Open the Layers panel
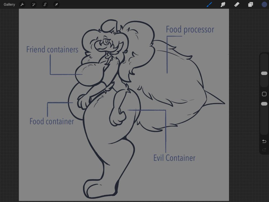This screenshot has width=269, height=202. point(250,5)
